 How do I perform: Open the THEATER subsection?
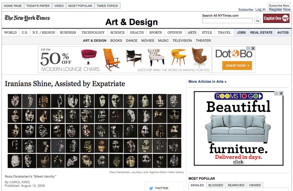click(x=203, y=41)
